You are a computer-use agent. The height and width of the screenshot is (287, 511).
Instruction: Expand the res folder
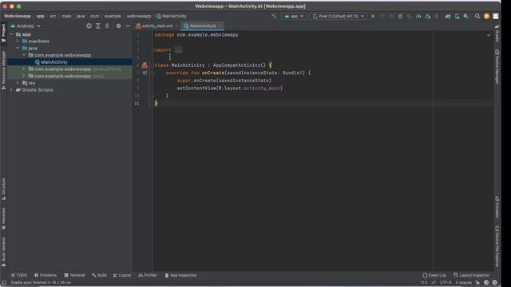coord(18,83)
